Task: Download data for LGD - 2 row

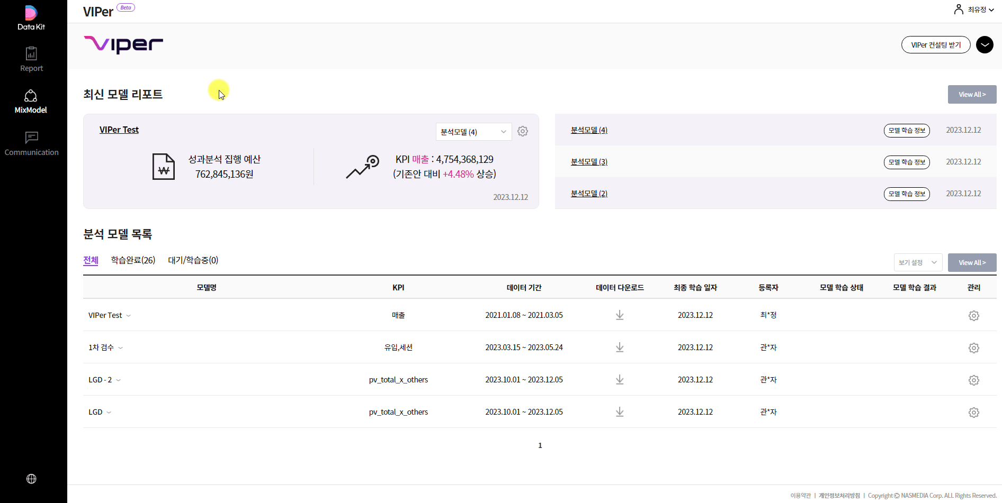Action: [620, 380]
